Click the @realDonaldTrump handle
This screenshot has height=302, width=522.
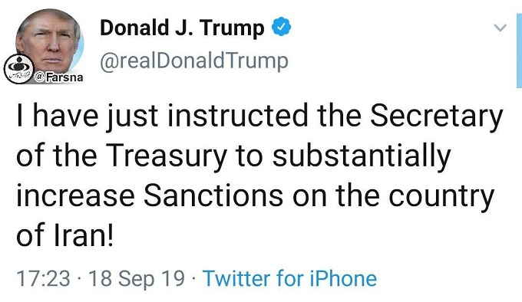[x=194, y=61]
